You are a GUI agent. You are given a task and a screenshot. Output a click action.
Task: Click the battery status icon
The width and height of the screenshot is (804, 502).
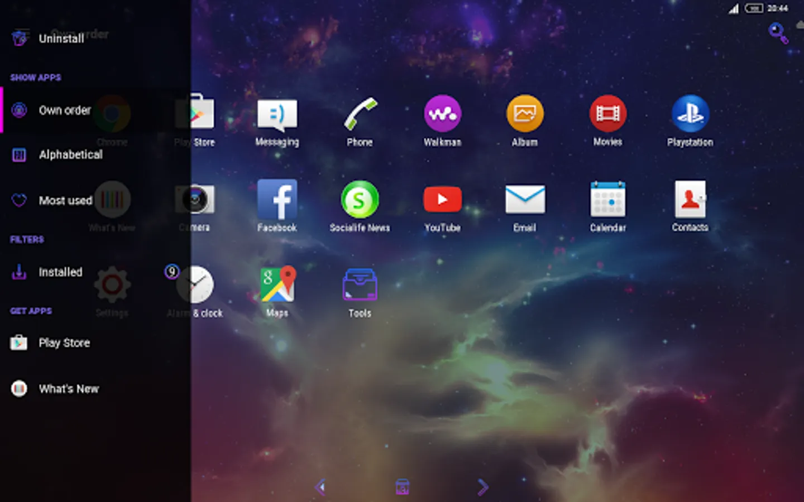pyautogui.click(x=753, y=8)
